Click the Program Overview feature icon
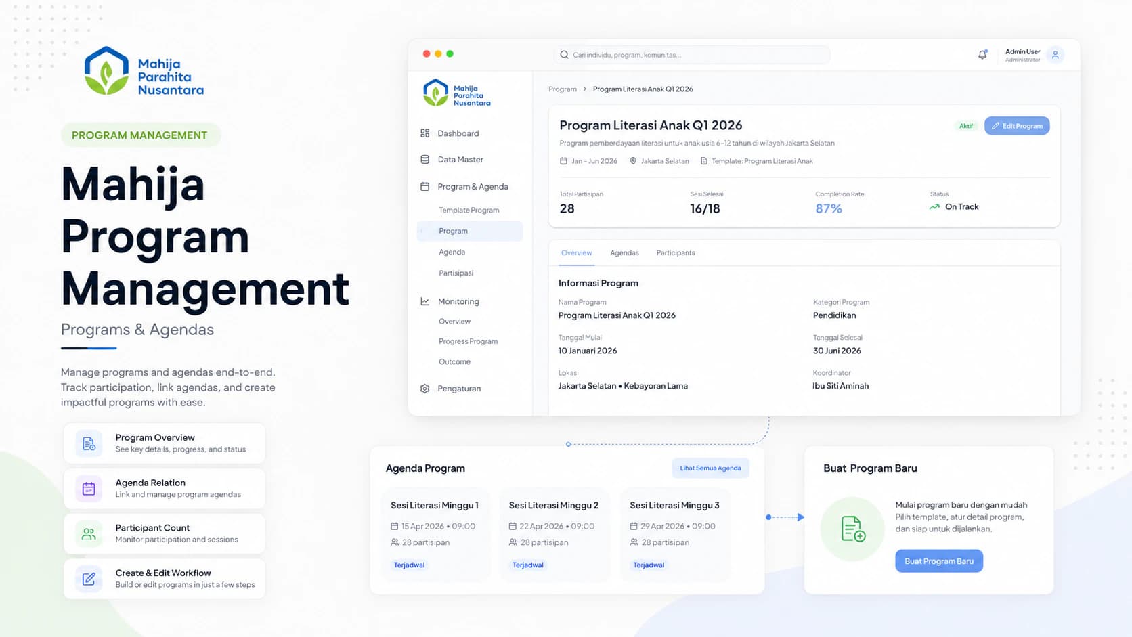Screen dimensions: 1132x637 89,443
